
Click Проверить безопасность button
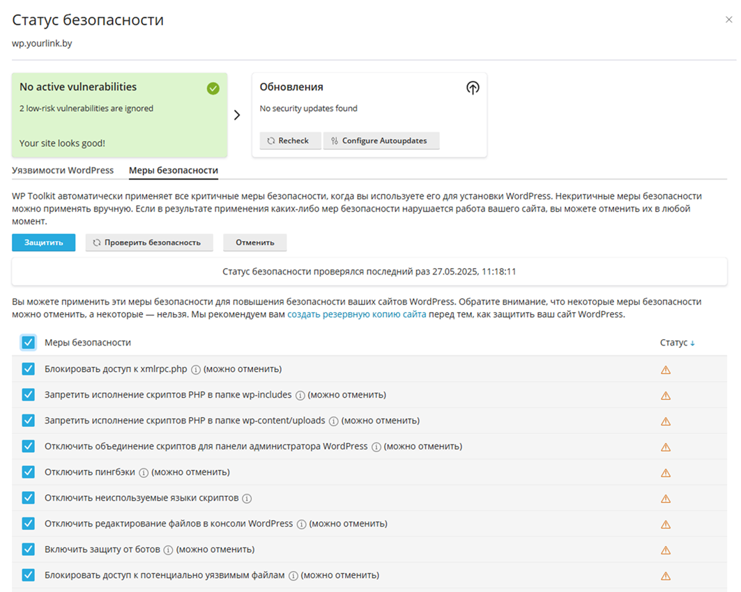coord(149,242)
